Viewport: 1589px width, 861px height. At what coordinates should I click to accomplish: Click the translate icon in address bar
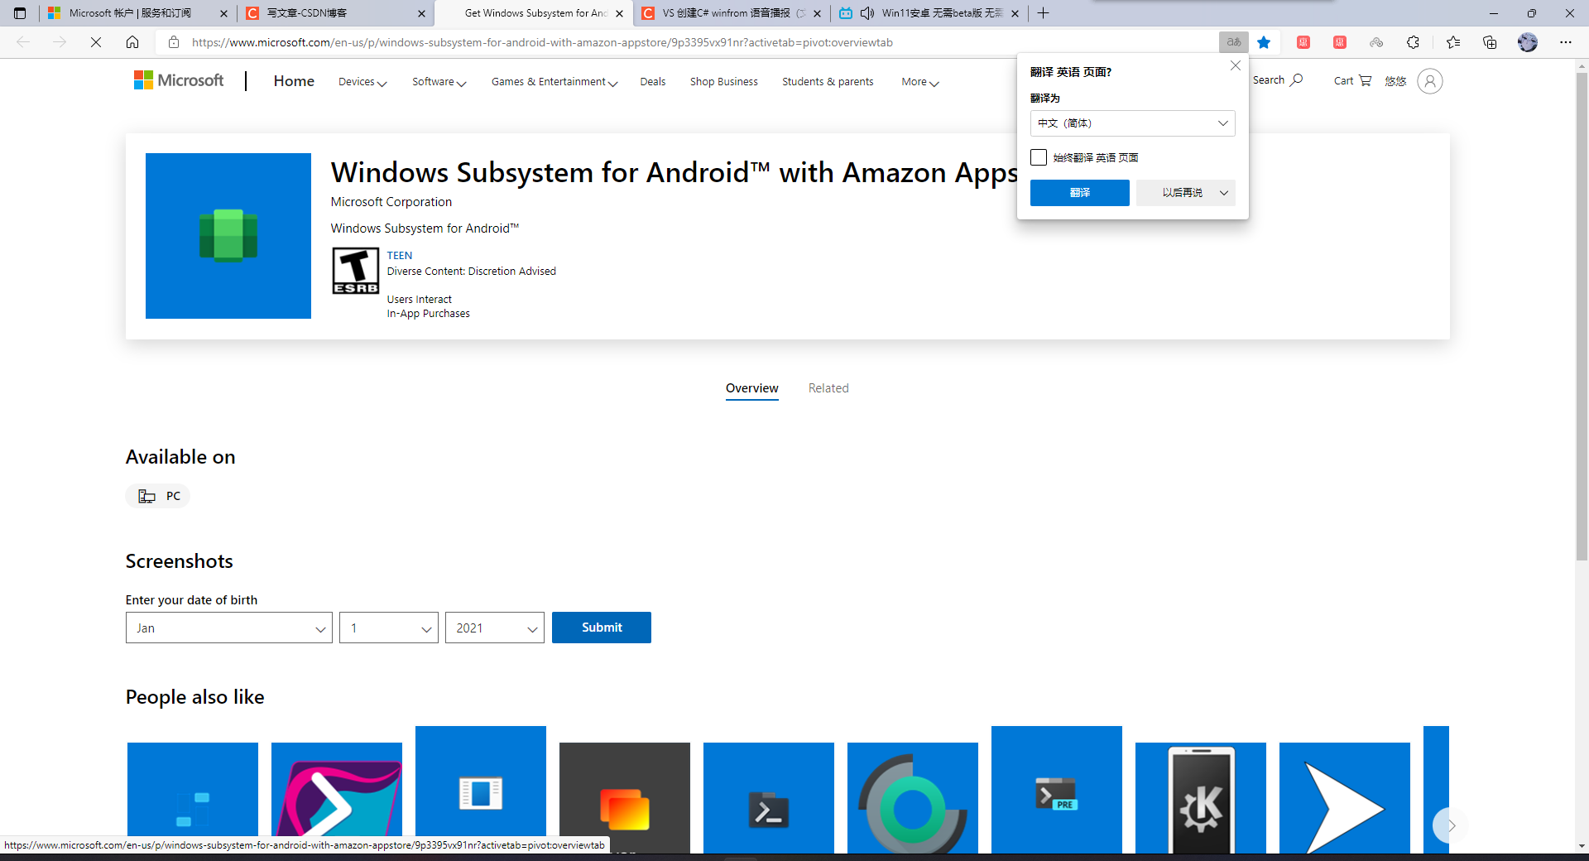pyautogui.click(x=1233, y=42)
